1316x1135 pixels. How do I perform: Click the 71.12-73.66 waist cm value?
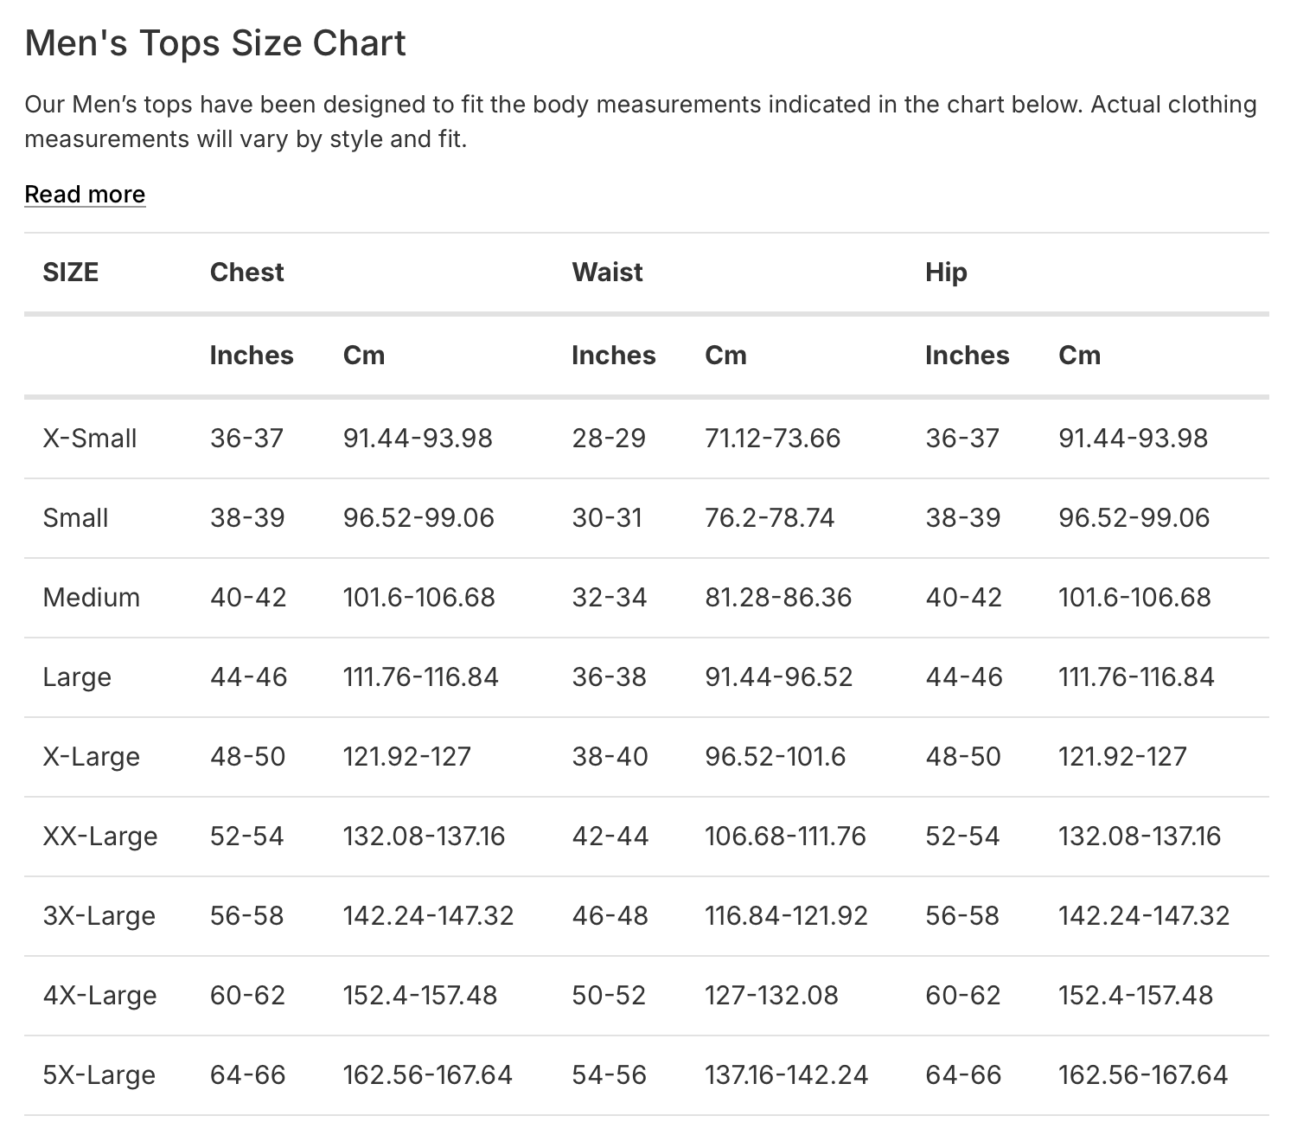click(772, 439)
